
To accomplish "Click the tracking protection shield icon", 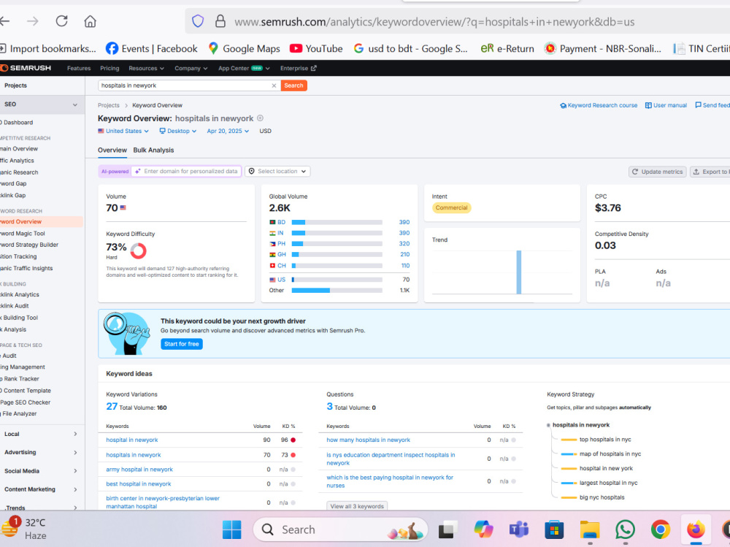I will pos(198,21).
